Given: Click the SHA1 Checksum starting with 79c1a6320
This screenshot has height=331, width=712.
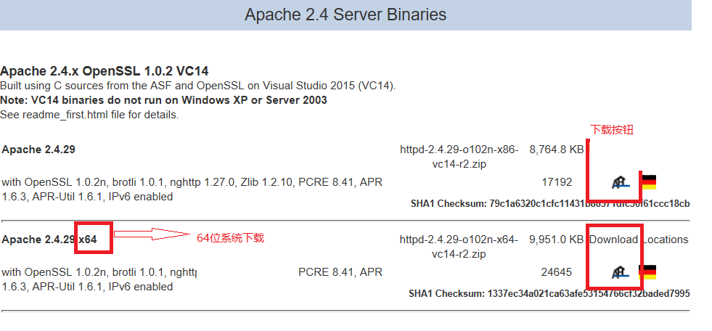Looking at the screenshot, I should [x=550, y=203].
